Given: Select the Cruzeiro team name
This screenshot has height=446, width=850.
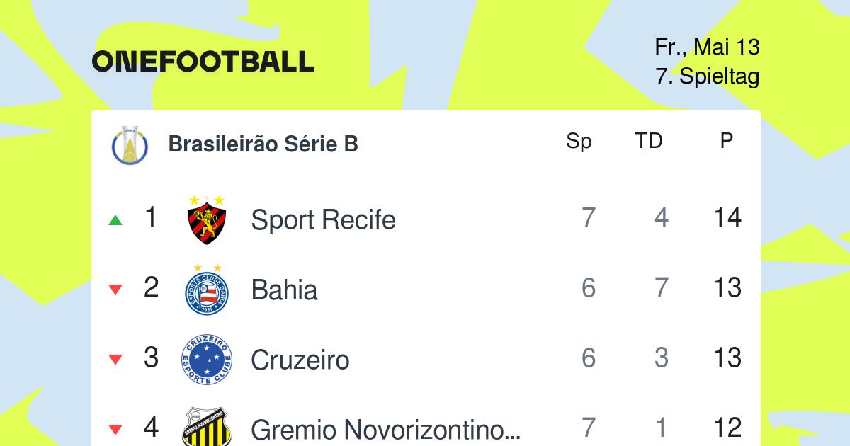Looking at the screenshot, I should 300,360.
